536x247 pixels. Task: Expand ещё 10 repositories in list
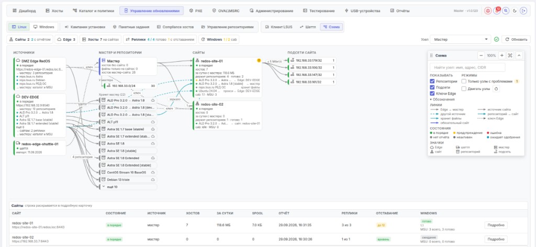click(x=128, y=187)
